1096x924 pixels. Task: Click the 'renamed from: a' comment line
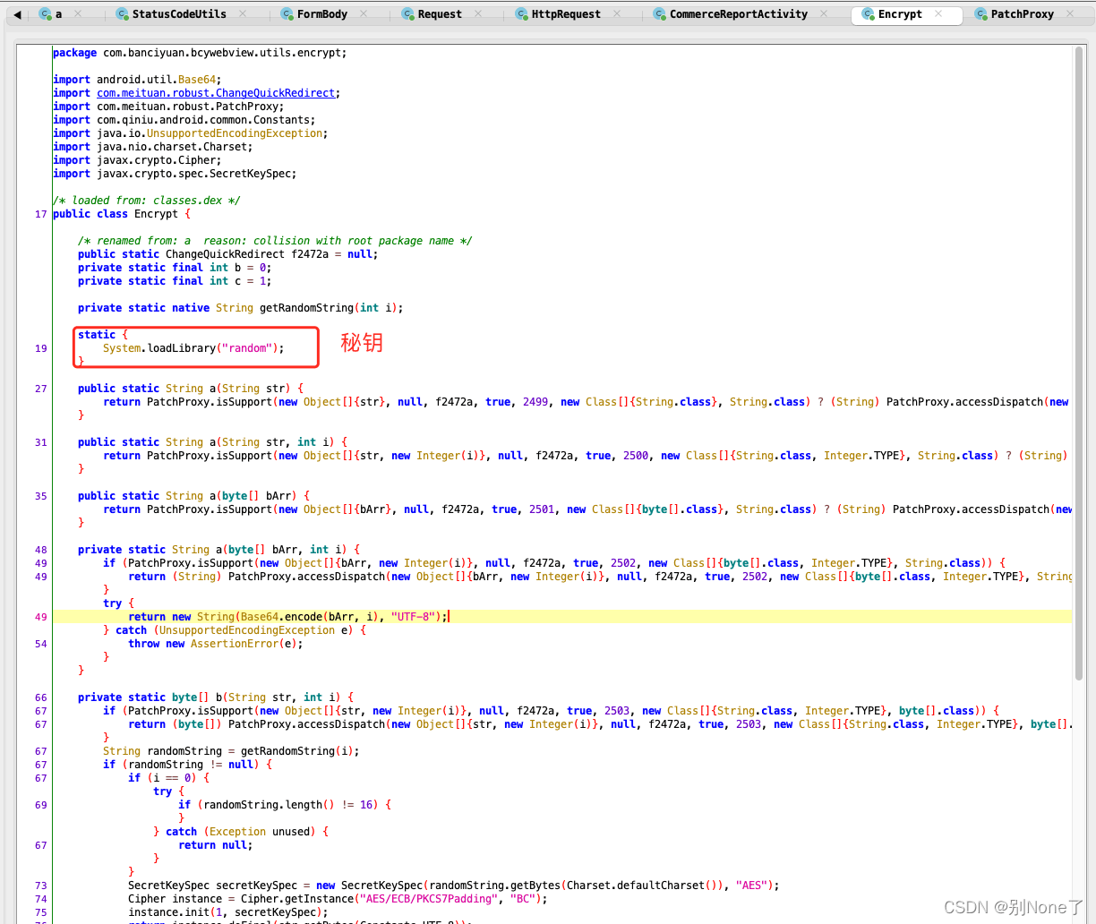point(275,241)
